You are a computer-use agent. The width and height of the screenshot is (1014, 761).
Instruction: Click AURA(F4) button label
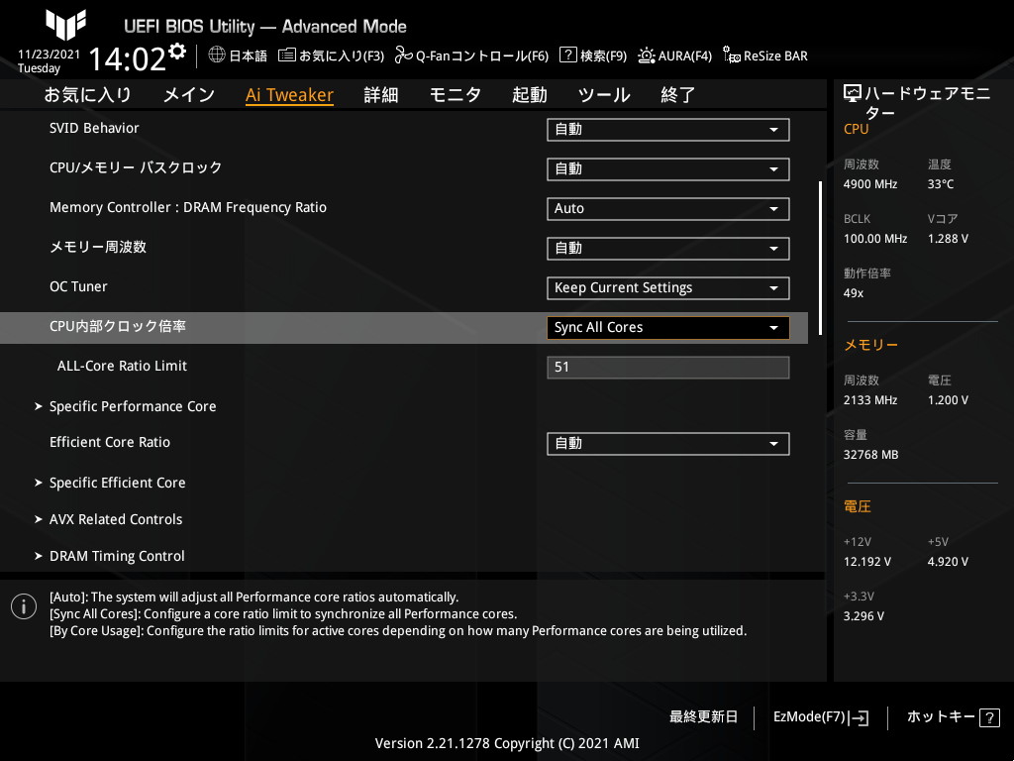[685, 55]
